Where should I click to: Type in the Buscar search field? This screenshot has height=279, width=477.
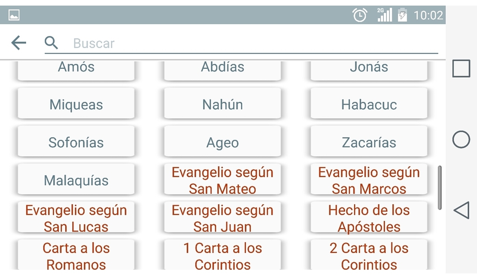point(252,43)
